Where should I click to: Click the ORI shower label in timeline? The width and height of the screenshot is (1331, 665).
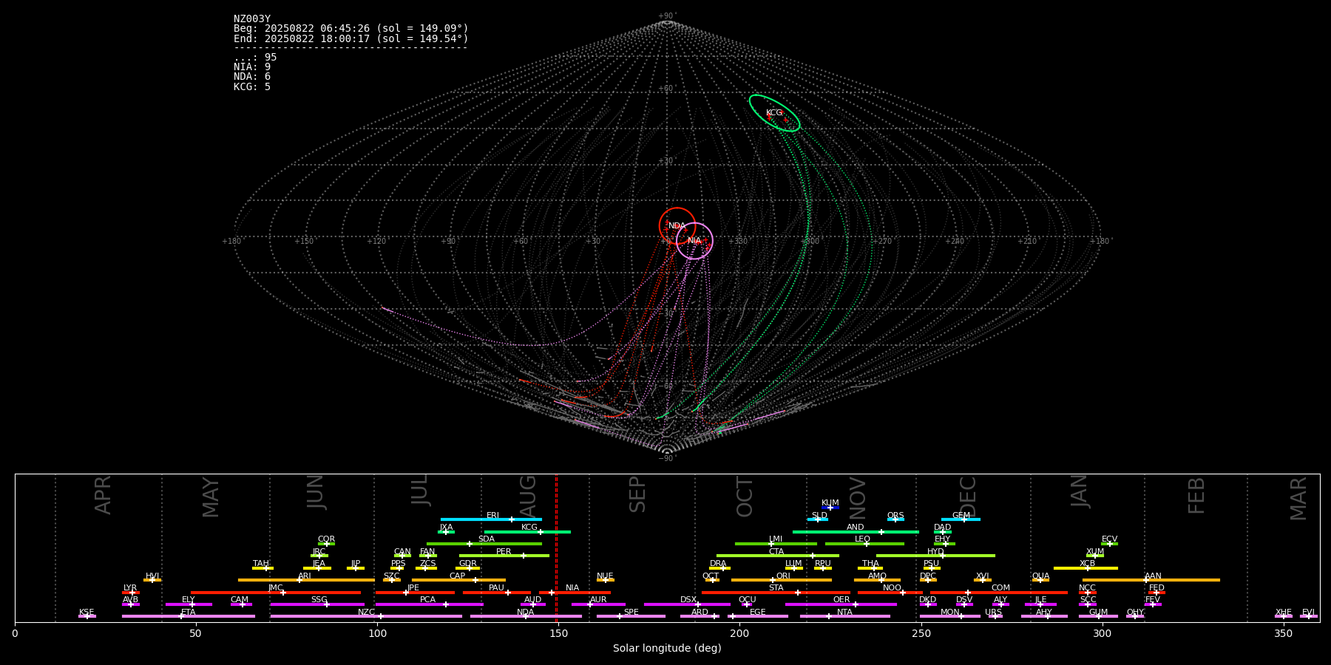(783, 576)
